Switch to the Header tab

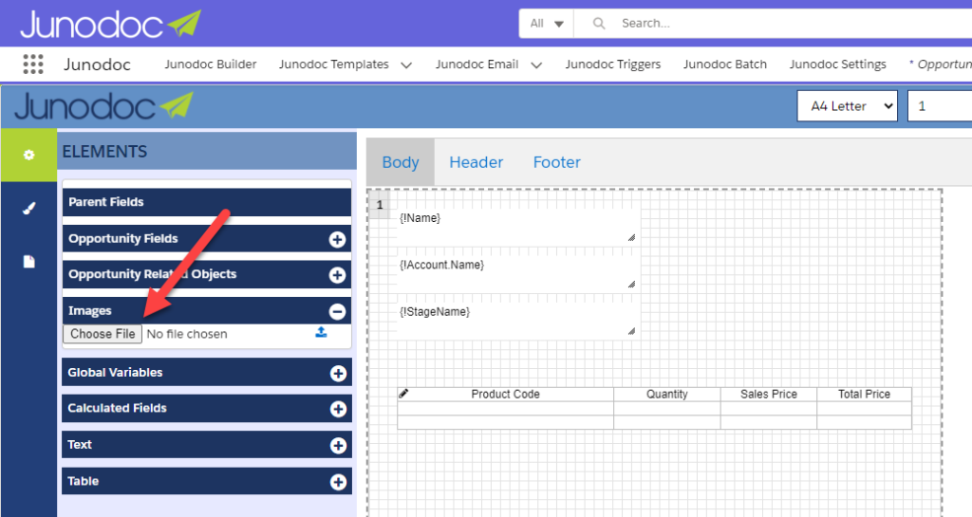point(477,162)
